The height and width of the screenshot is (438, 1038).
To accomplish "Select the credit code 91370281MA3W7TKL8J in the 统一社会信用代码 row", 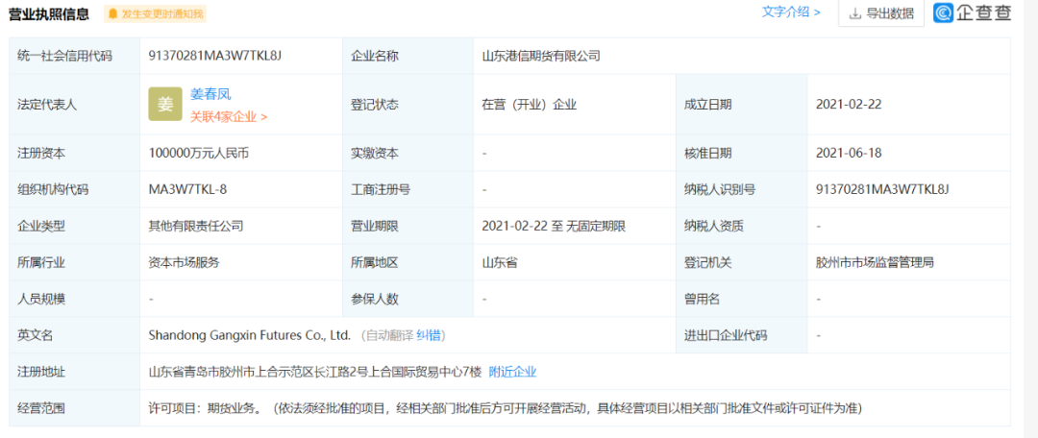I will coord(216,57).
